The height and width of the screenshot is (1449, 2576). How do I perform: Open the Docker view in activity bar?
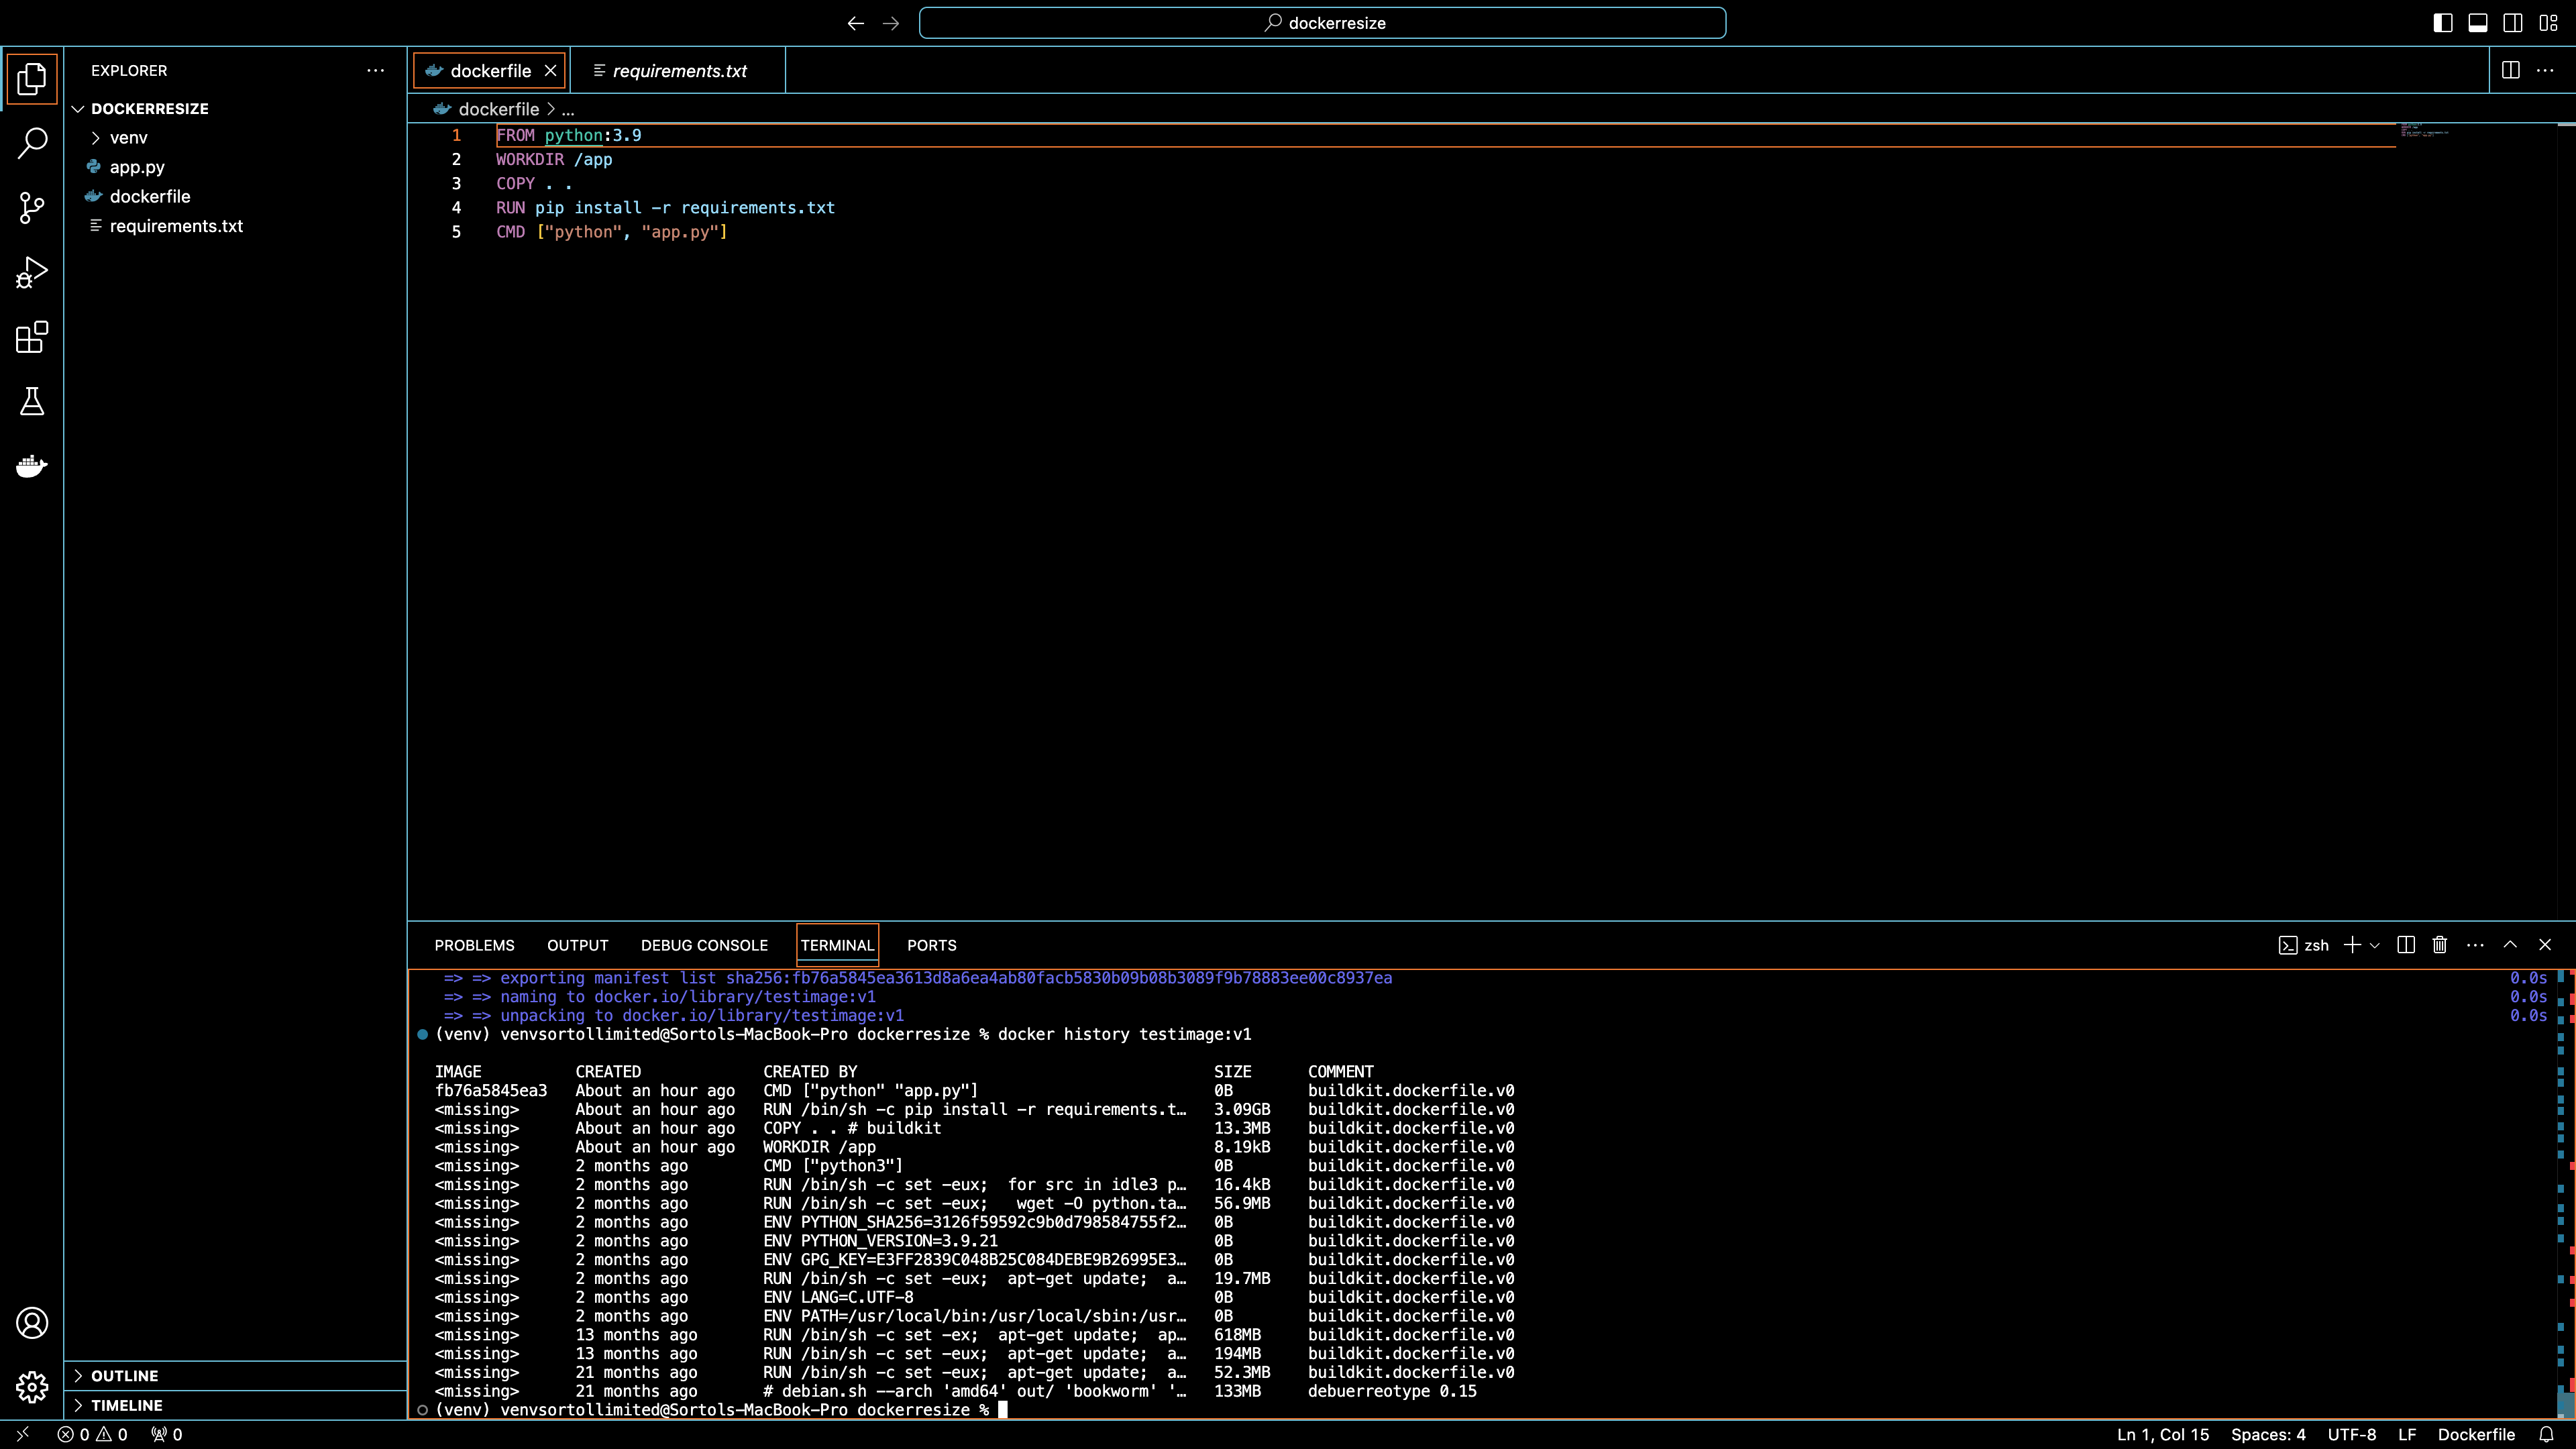tap(32, 466)
